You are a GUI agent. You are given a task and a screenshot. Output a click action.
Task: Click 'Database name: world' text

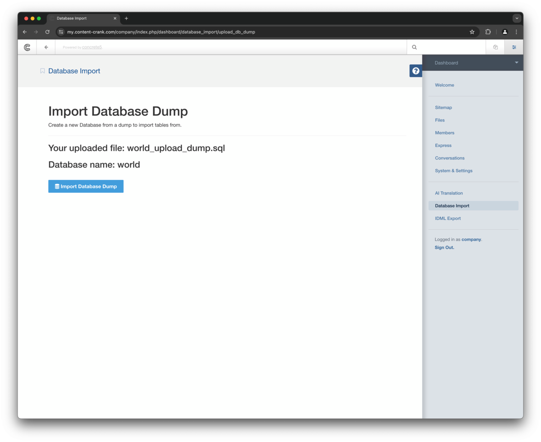(94, 164)
